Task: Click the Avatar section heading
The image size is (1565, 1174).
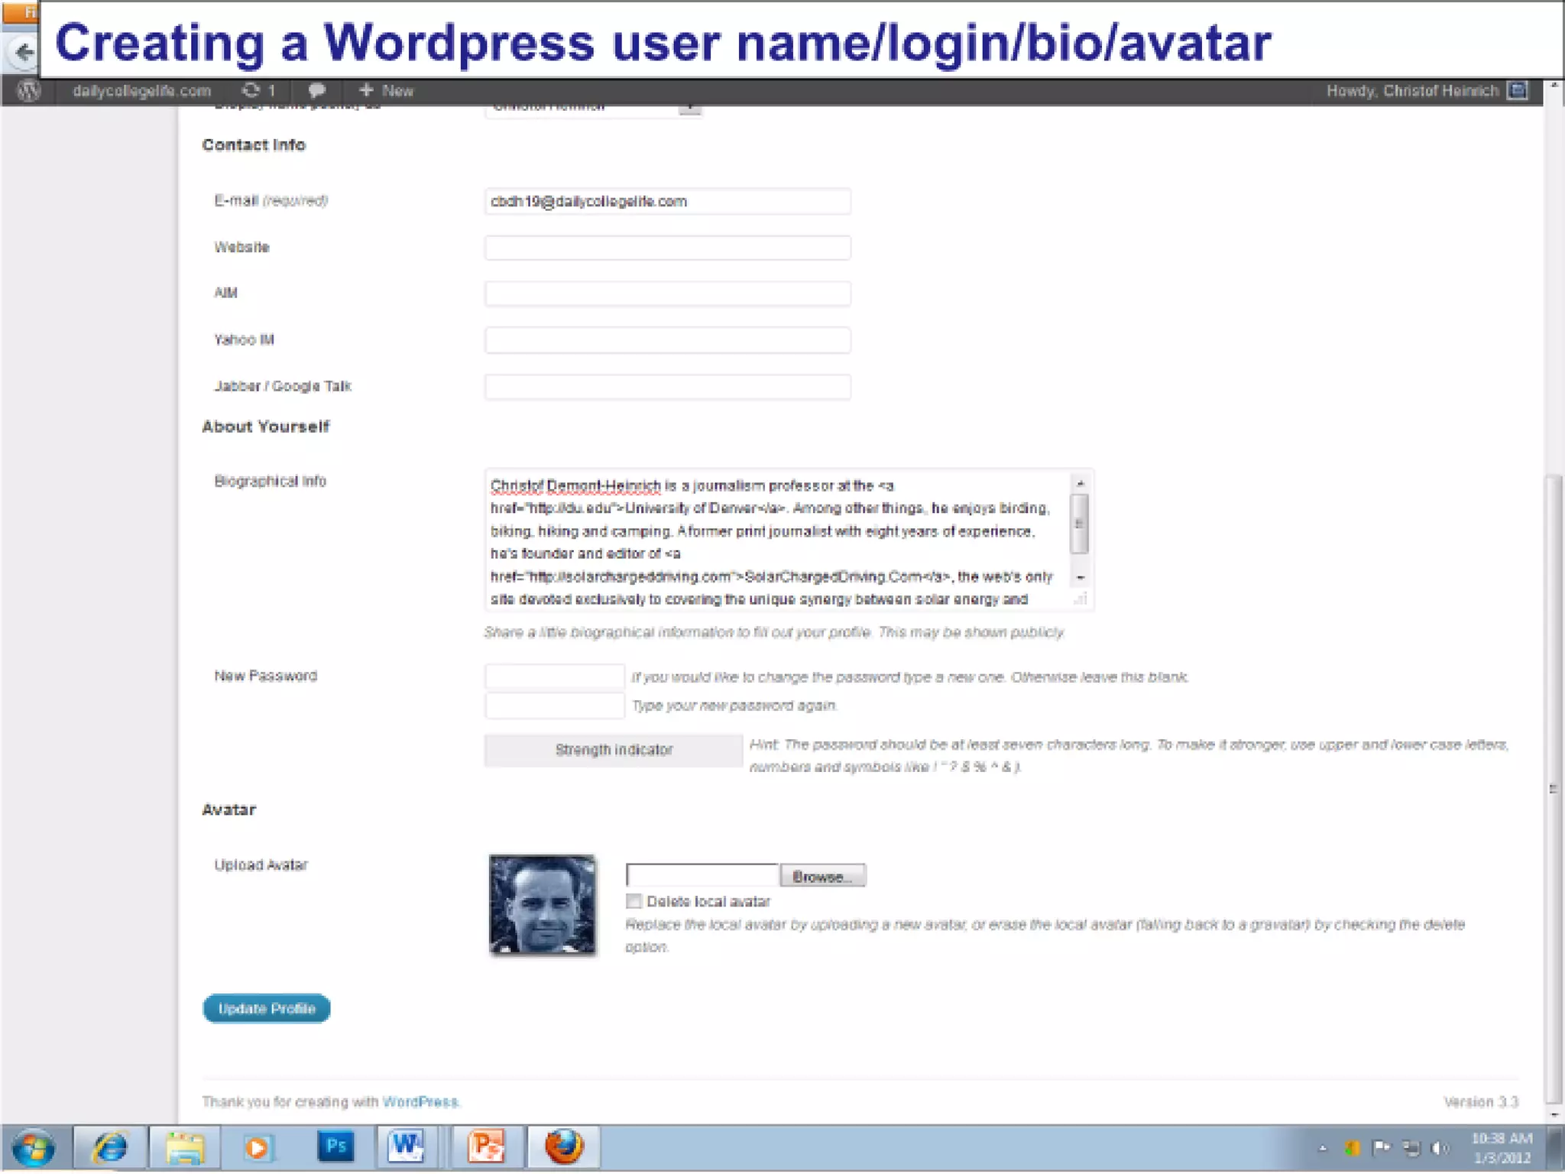Action: tap(229, 809)
